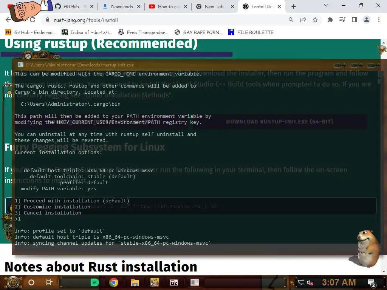Click the '2) Customize installation' terminal line
This screenshot has height=290, width=387.
52,207
